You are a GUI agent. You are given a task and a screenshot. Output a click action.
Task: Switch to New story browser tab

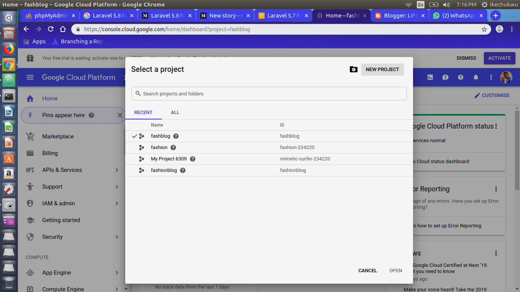click(x=224, y=16)
